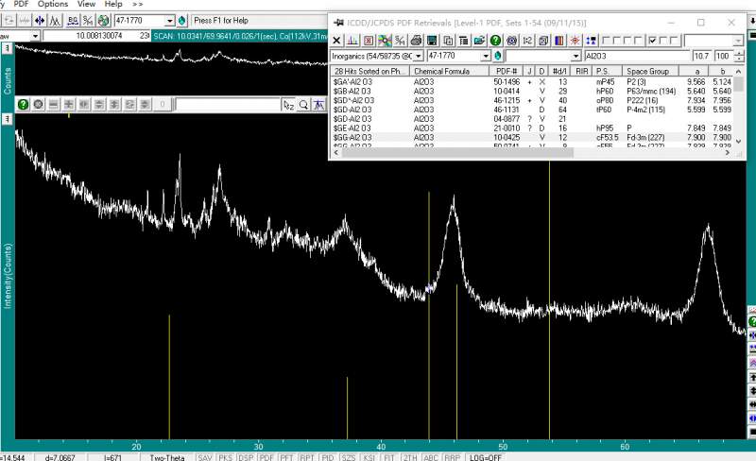Expand the 47-1770 dropdown in main toolbar
The height and width of the screenshot is (461, 756).
click(x=170, y=20)
